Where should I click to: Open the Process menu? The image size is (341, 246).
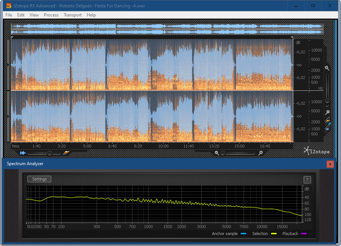[51, 15]
